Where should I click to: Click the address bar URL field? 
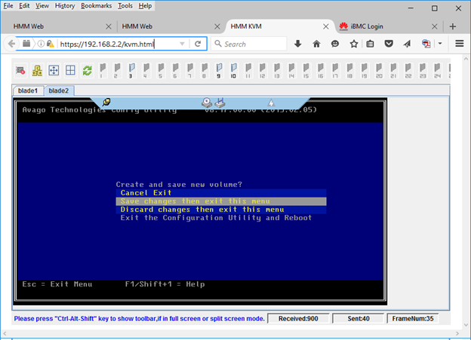pos(118,44)
